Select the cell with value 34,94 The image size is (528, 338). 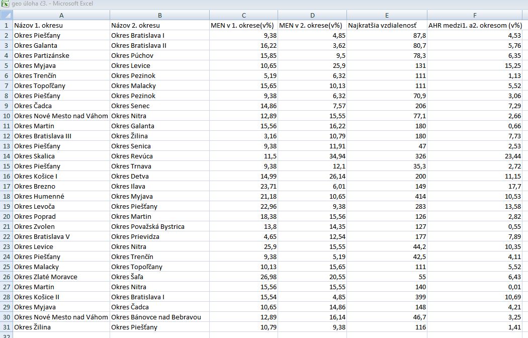pyautogui.click(x=312, y=156)
